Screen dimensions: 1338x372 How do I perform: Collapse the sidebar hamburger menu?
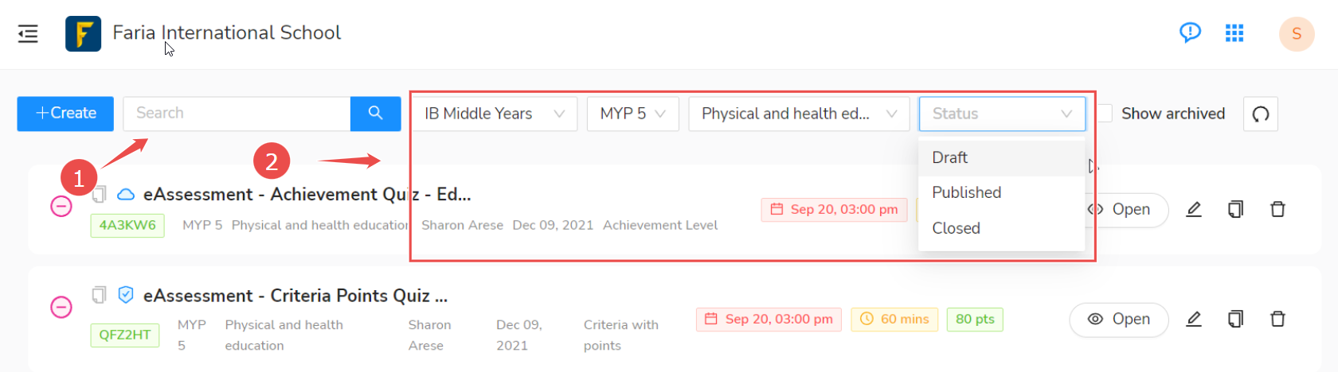click(28, 33)
